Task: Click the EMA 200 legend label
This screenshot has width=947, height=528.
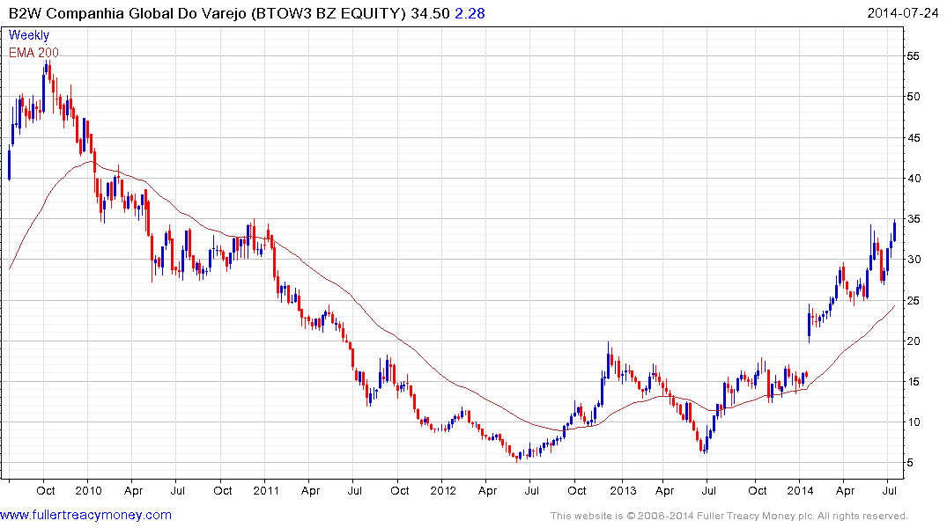Action: pyautogui.click(x=33, y=53)
